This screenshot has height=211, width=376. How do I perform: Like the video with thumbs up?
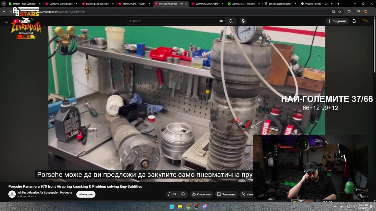tap(172, 194)
